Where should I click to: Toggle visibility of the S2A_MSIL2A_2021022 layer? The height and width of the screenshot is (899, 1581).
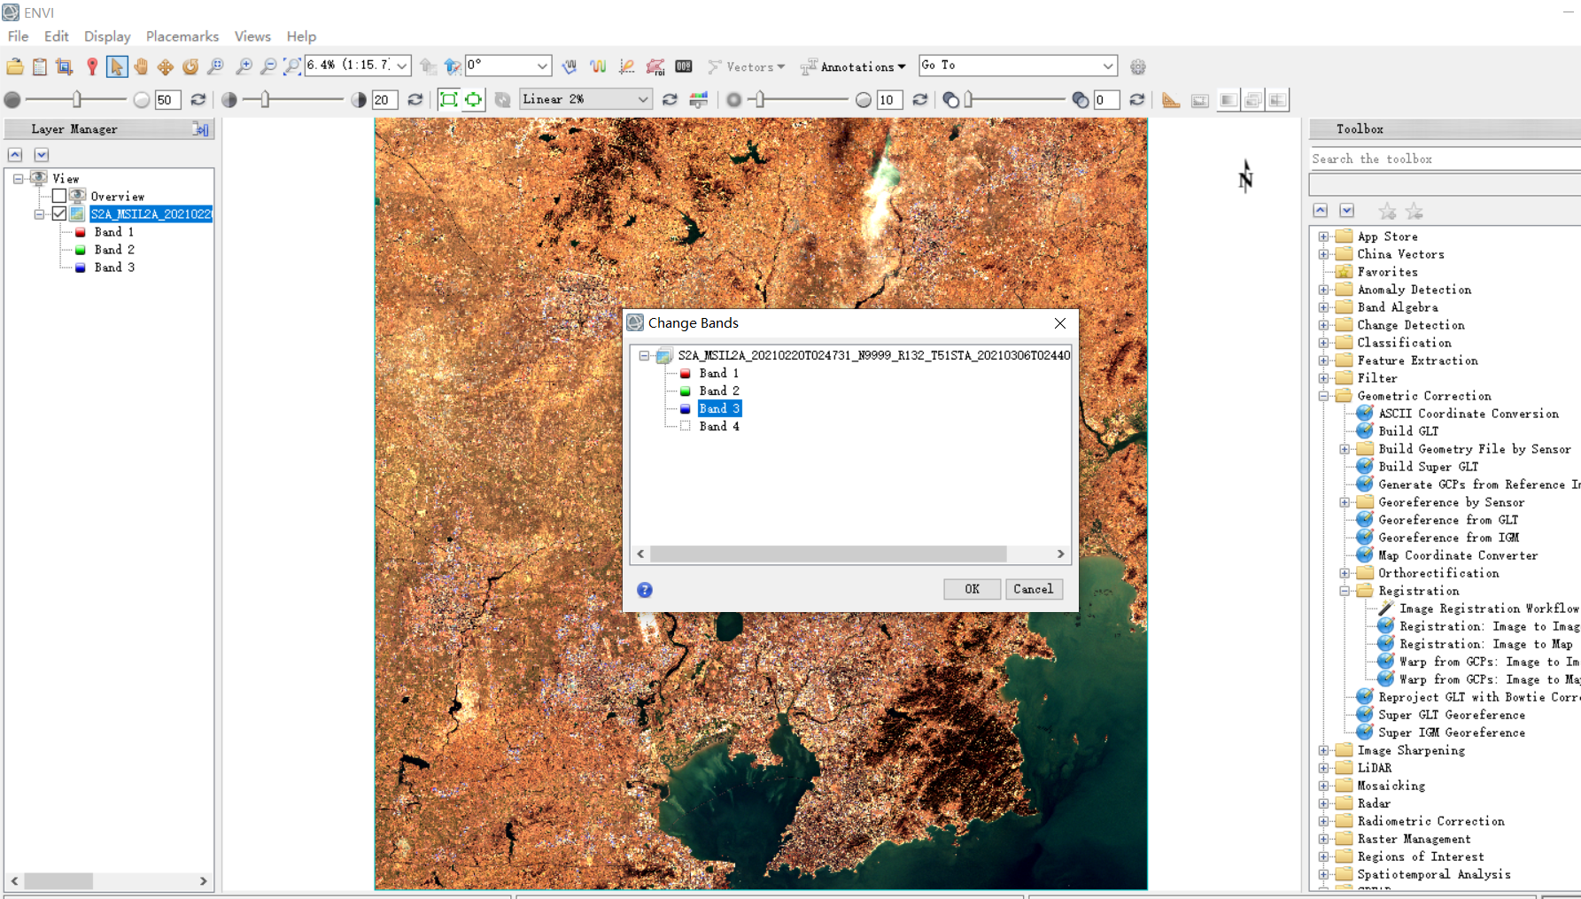click(x=59, y=213)
